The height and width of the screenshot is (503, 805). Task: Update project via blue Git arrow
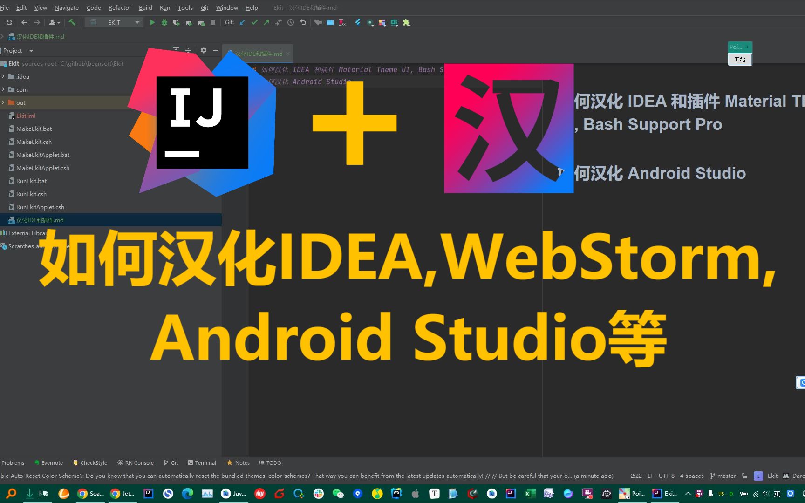coord(242,22)
